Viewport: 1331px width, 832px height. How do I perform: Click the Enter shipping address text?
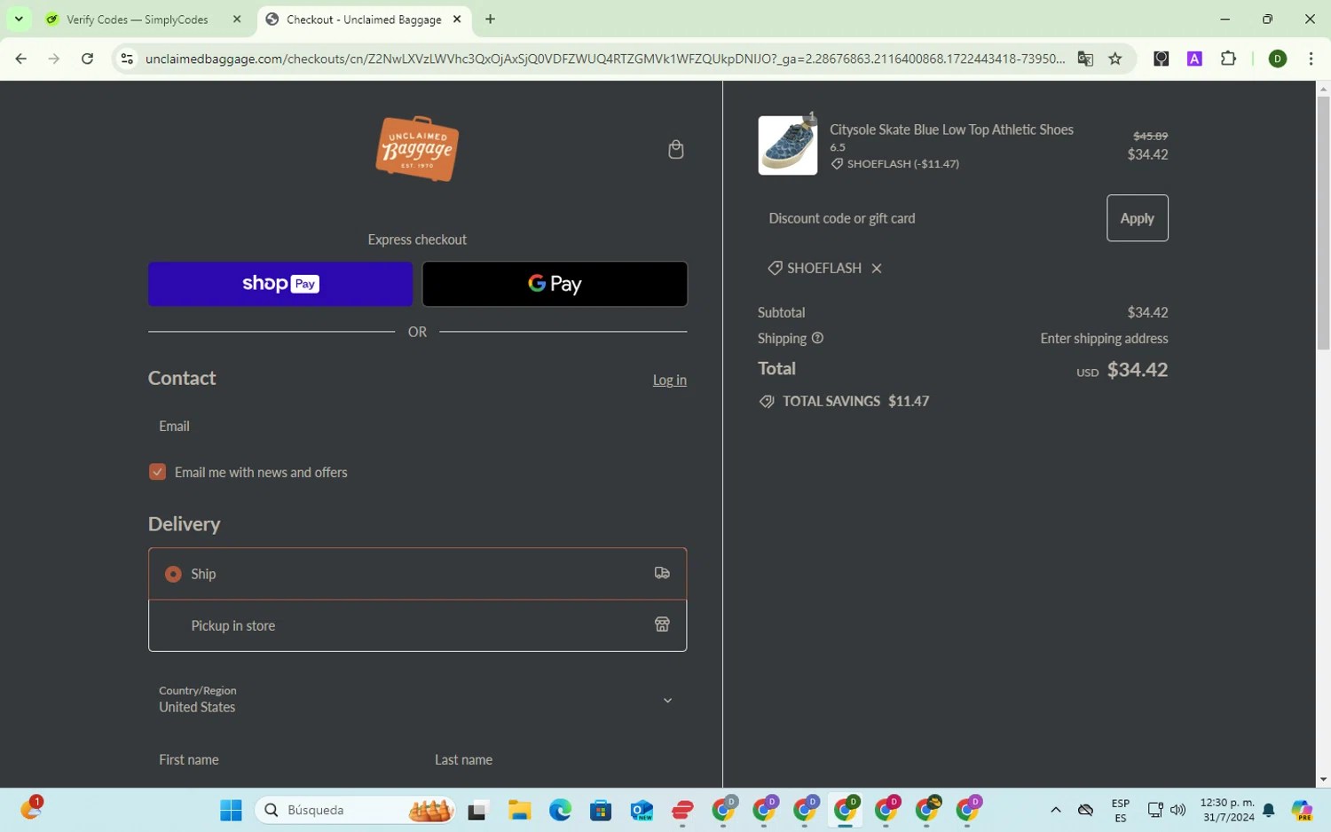[x=1104, y=338]
